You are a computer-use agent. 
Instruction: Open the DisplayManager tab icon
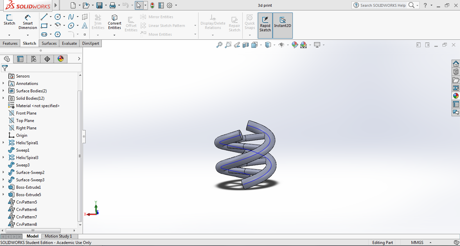click(61, 59)
